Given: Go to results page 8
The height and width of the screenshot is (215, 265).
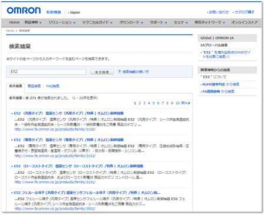Looking at the screenshot, I should [x=167, y=103].
